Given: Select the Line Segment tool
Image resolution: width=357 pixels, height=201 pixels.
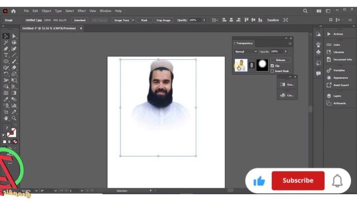Looking at the screenshot, I should [14, 55].
